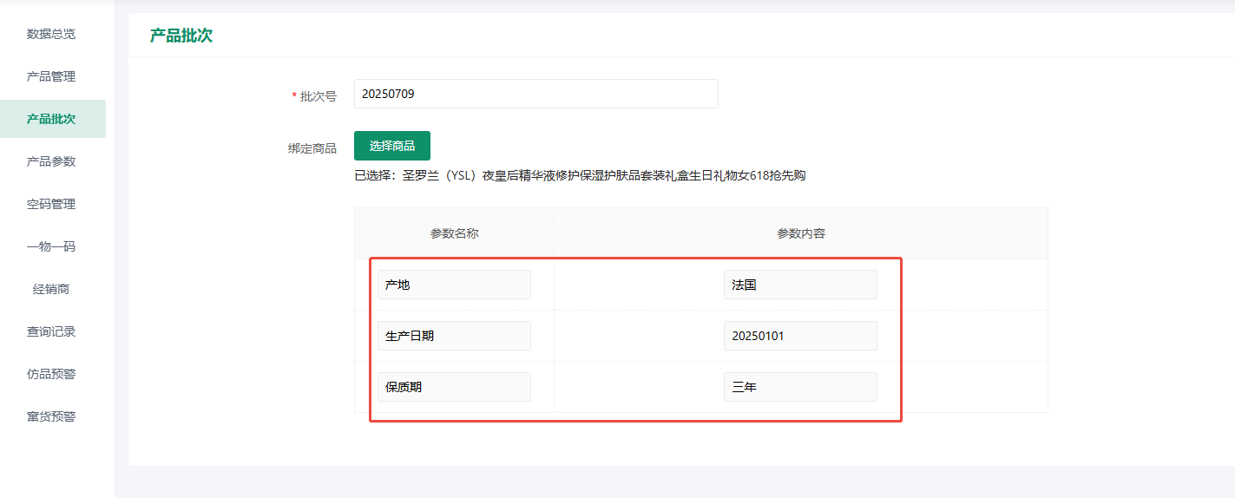Go to 仿品预警 page
The width and height of the screenshot is (1235, 498).
click(x=51, y=374)
